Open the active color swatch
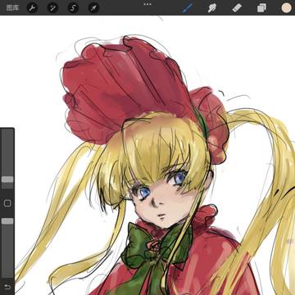The width and height of the screenshot is (295, 295). (x=287, y=8)
